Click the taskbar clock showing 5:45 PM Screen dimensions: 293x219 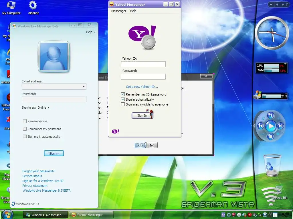pyautogui.click(x=285, y=215)
